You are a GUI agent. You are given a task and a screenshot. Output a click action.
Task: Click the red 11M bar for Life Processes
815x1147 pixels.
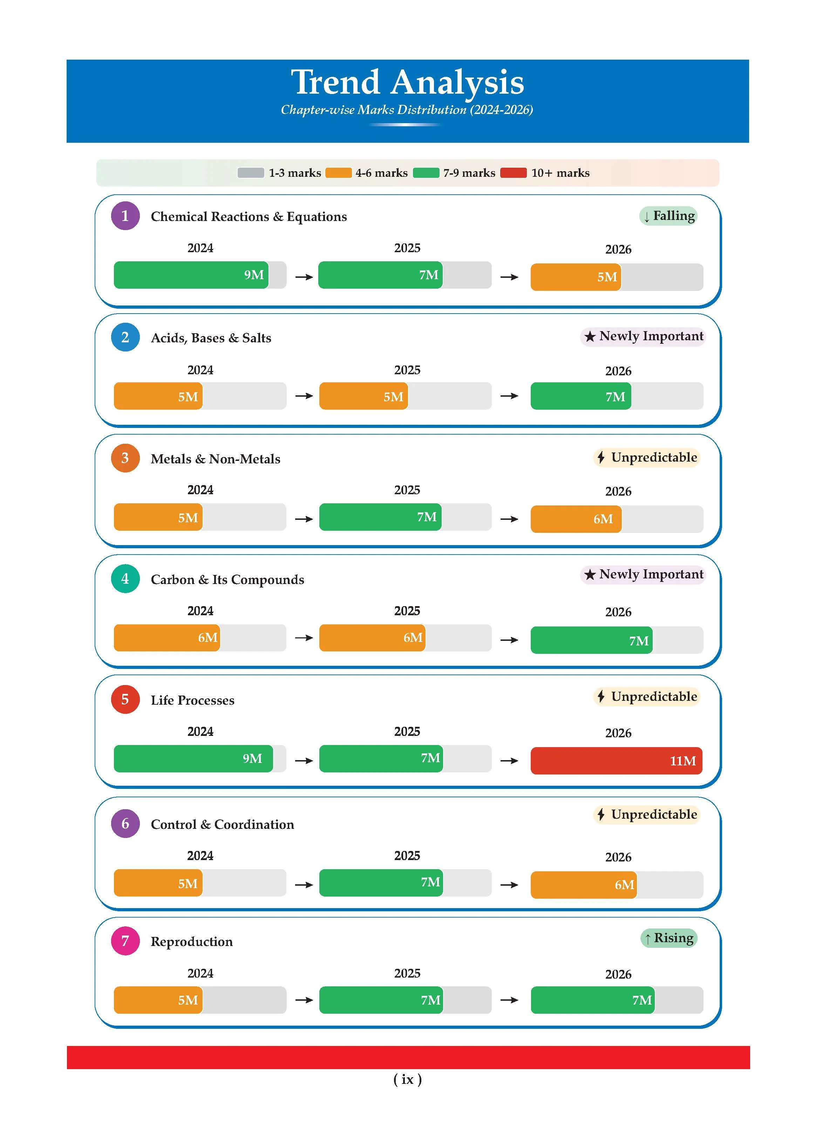(x=617, y=761)
